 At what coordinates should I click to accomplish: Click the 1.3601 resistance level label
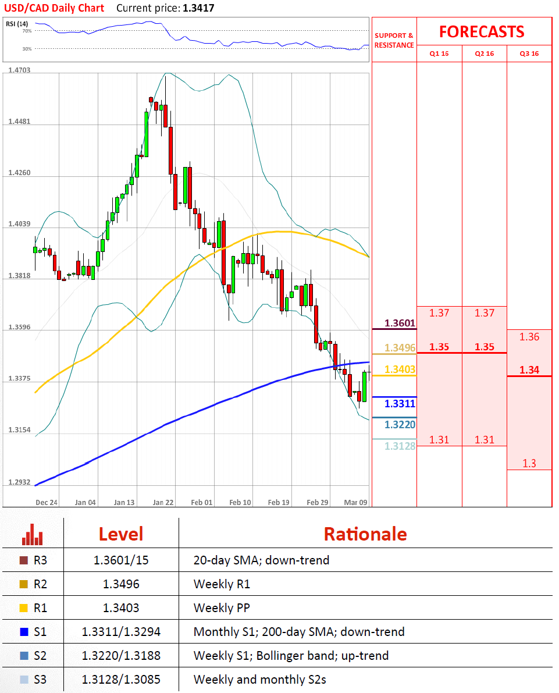(400, 323)
